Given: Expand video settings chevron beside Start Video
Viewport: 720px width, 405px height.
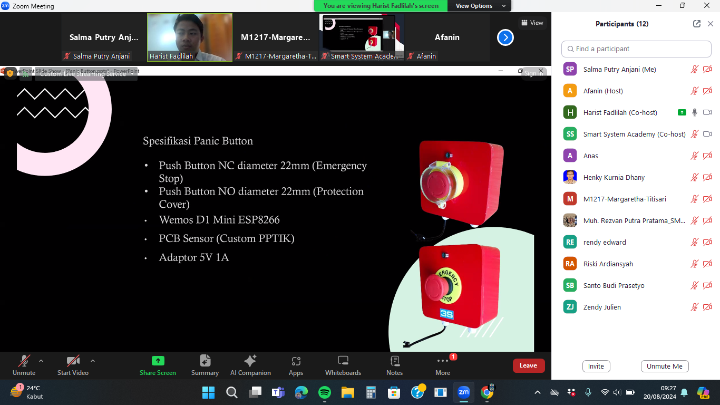Looking at the screenshot, I should (x=93, y=361).
